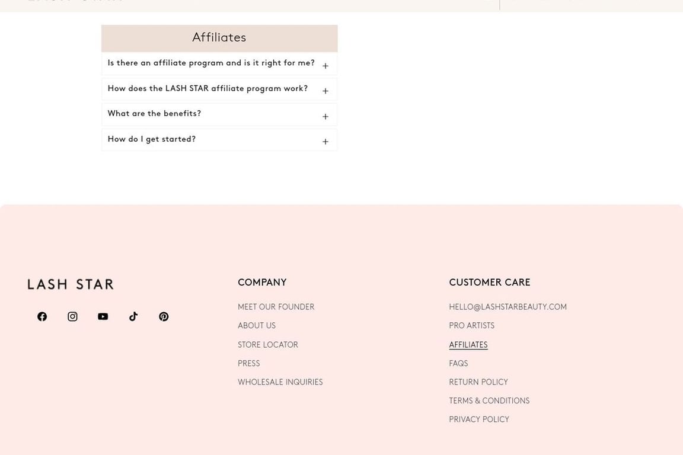Click the LASH STAR footer logo
Viewport: 683px width, 455px height.
(71, 284)
